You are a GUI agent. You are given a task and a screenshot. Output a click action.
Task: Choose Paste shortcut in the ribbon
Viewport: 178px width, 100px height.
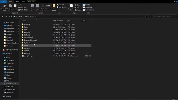23,10
